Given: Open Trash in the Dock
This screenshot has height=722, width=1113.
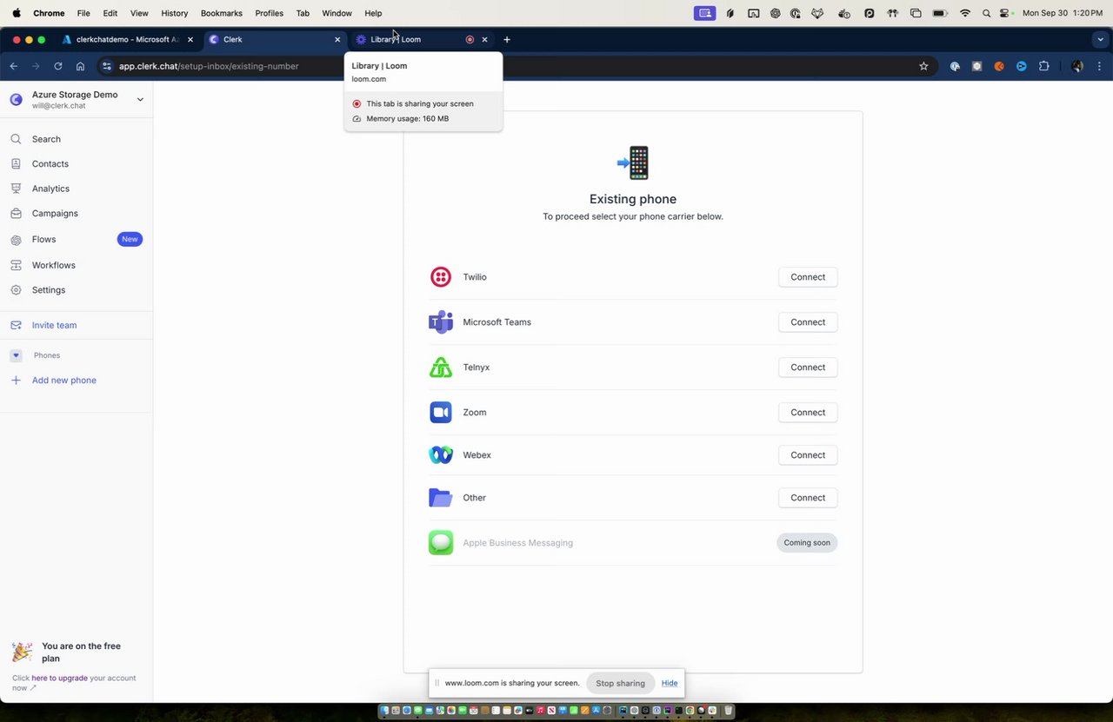Looking at the screenshot, I should (x=729, y=711).
